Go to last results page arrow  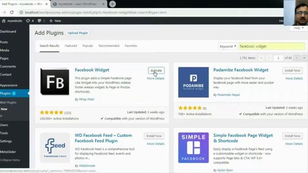click(x=304, y=58)
